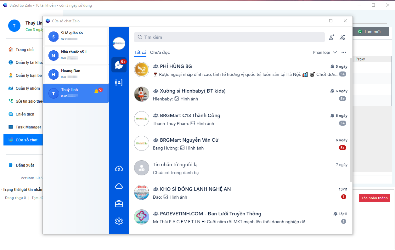Image resolution: width=395 pixels, height=250 pixels.
Task: Open the three-dot options menu
Action: 344,52
